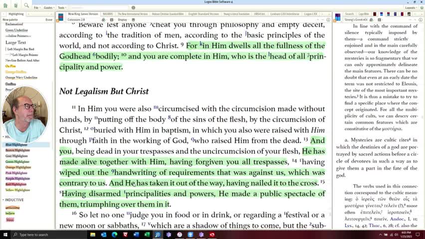Click the command box input field
Screen dimensions: 425x239
click(99, 8)
